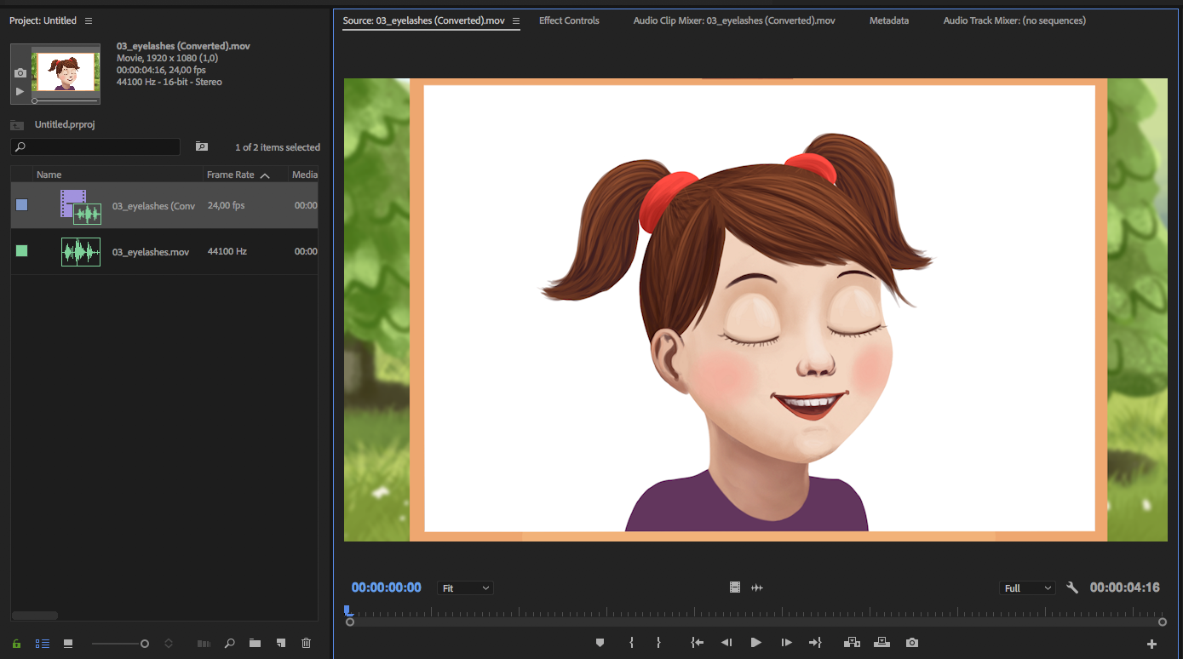Open Full playback resolution dropdown
Screen dimensions: 1183x659
(1027, 588)
